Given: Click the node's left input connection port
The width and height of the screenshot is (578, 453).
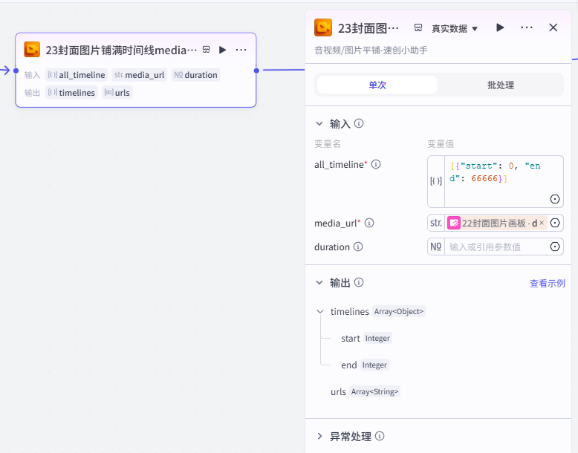Looking at the screenshot, I should coord(16,71).
